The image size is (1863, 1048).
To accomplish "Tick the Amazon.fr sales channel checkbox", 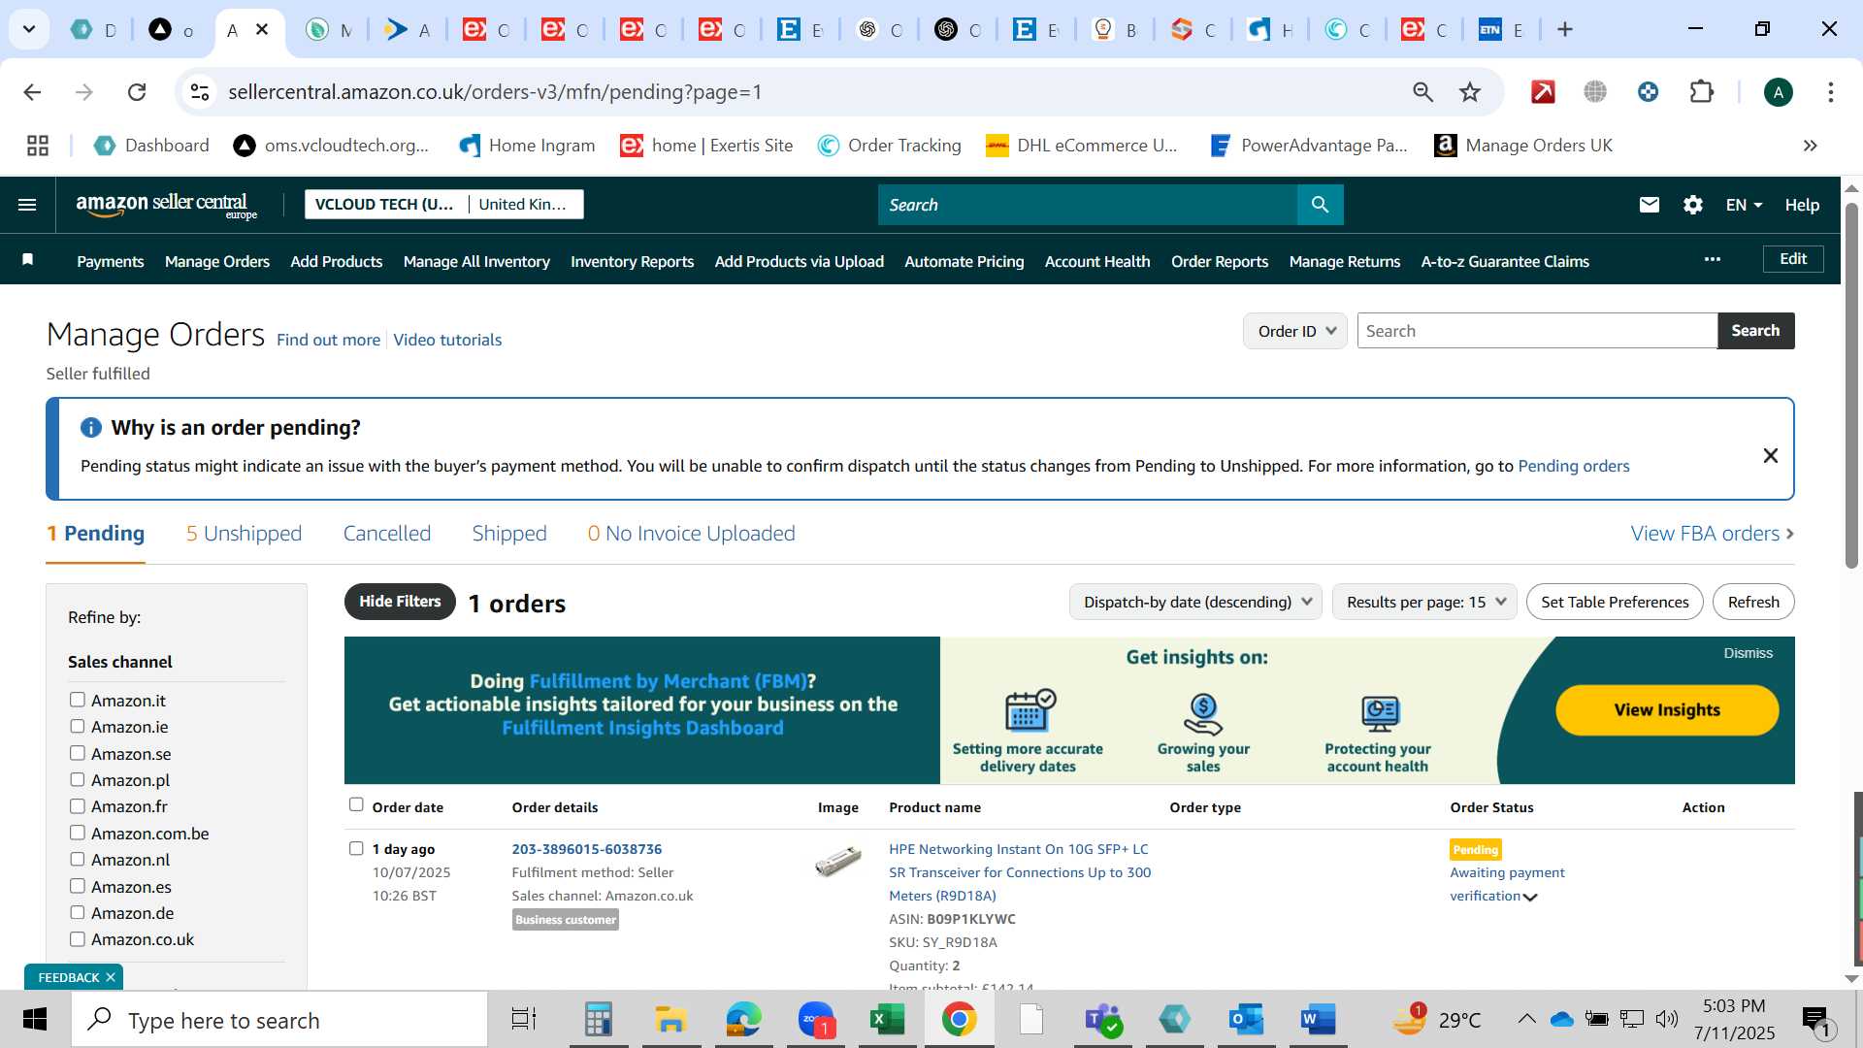I will (78, 805).
